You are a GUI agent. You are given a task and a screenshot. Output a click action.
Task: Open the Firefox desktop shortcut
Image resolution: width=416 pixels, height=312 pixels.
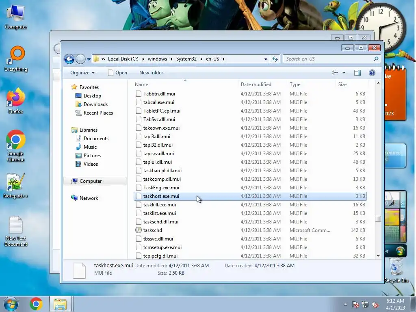click(16, 101)
